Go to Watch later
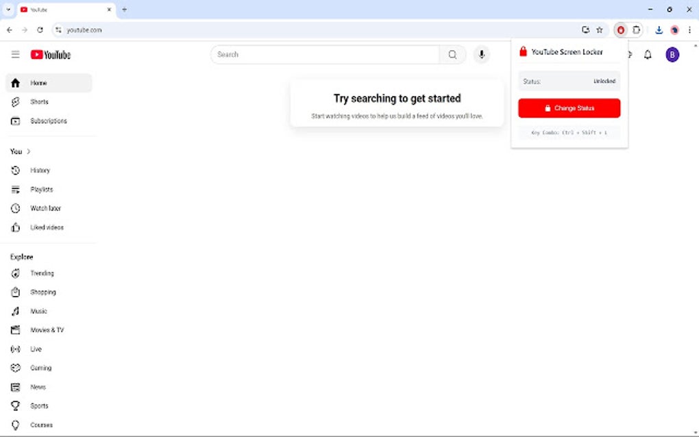 (x=45, y=208)
